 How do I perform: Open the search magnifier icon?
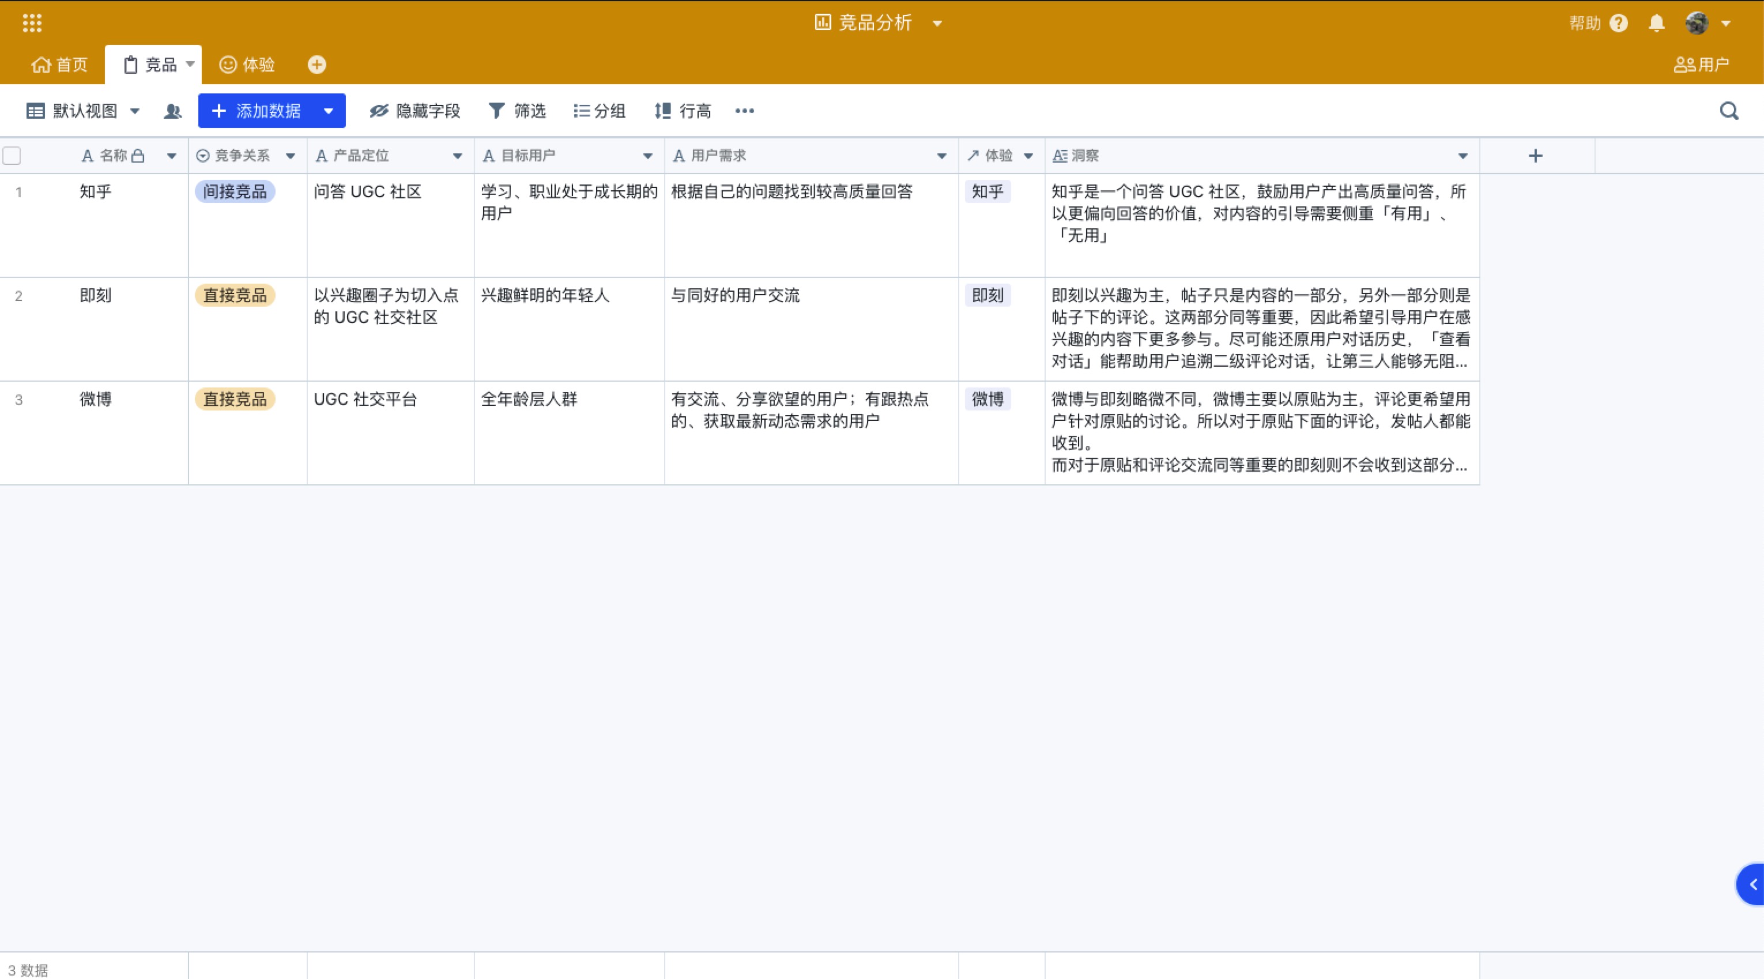tap(1728, 111)
